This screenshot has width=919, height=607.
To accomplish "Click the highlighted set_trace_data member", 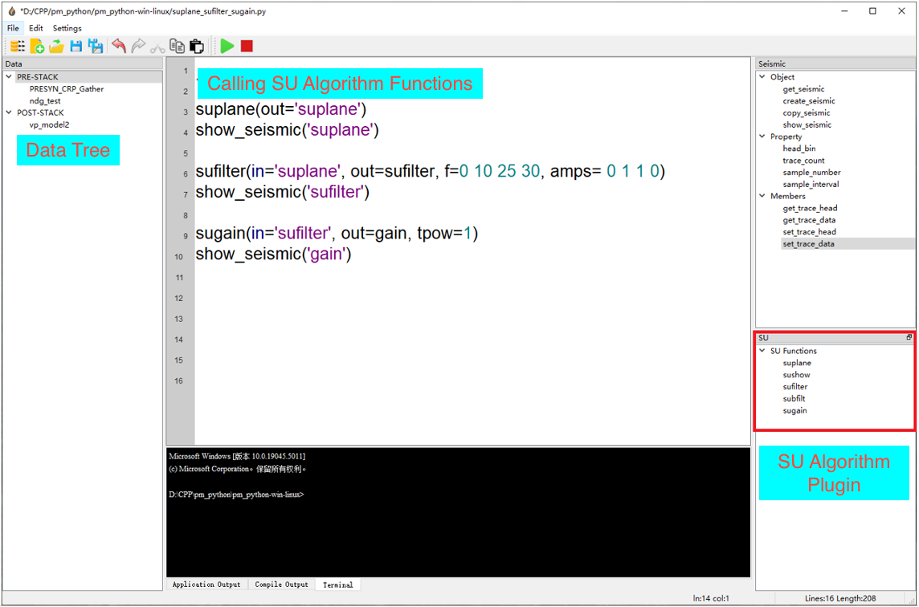I will pos(809,244).
